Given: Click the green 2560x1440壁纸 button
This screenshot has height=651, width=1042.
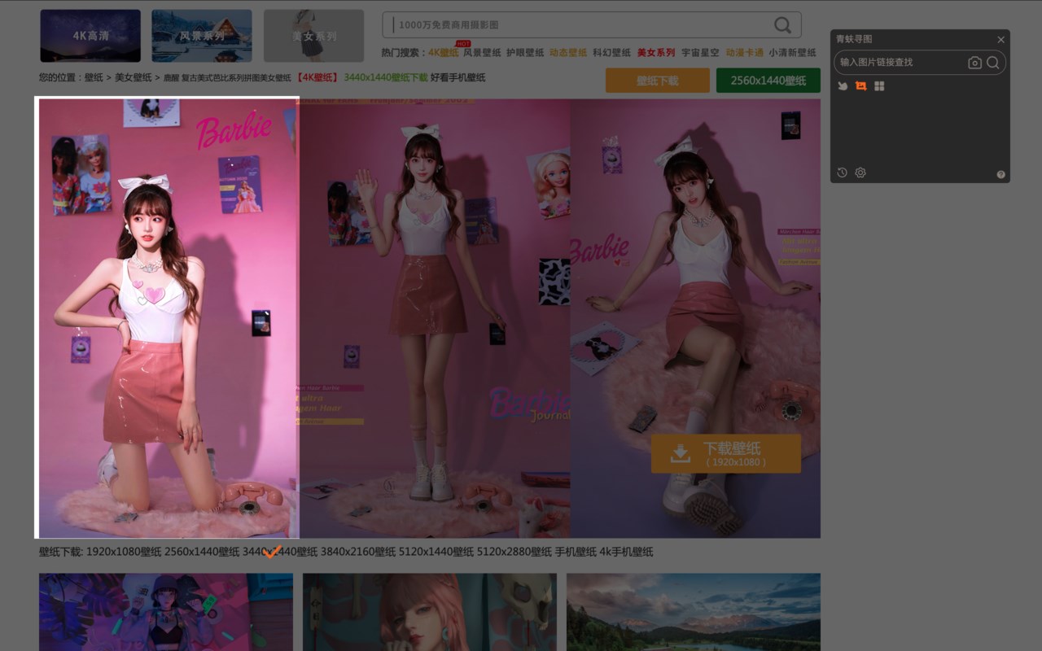Looking at the screenshot, I should coord(768,81).
